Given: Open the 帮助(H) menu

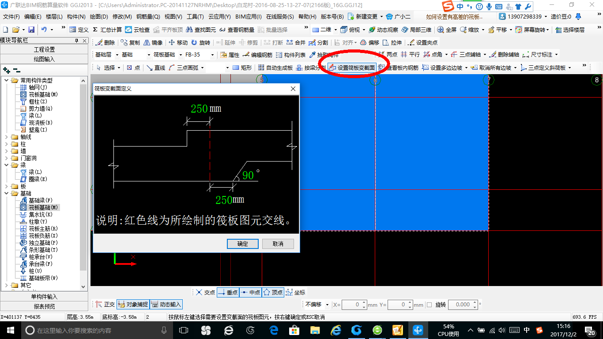Looking at the screenshot, I should click(307, 17).
